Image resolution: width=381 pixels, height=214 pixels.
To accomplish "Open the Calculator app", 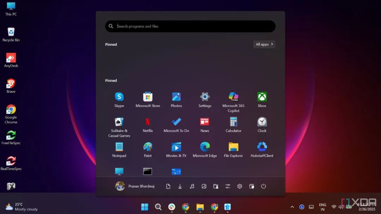I will (233, 125).
